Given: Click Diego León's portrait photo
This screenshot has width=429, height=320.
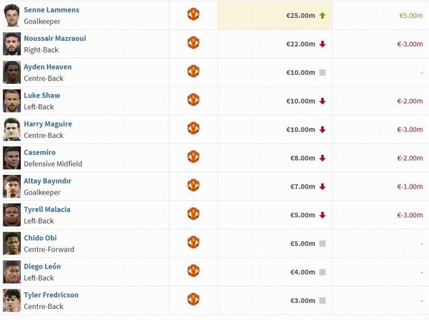Looking at the screenshot, I should point(12,271).
